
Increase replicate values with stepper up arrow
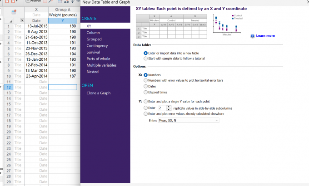pyautogui.click(x=169, y=107)
